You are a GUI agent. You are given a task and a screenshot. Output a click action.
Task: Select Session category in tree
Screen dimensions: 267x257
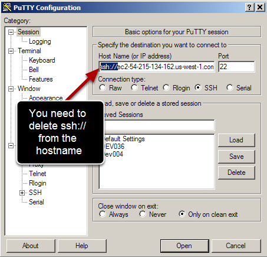28,32
